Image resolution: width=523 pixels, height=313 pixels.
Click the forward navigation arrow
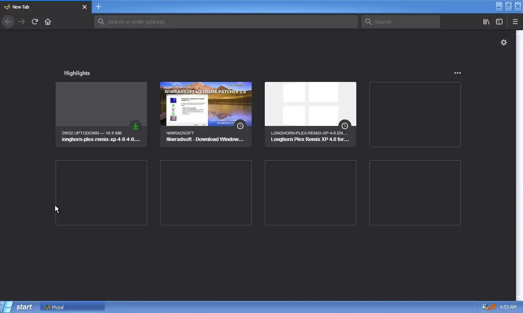pos(22,22)
